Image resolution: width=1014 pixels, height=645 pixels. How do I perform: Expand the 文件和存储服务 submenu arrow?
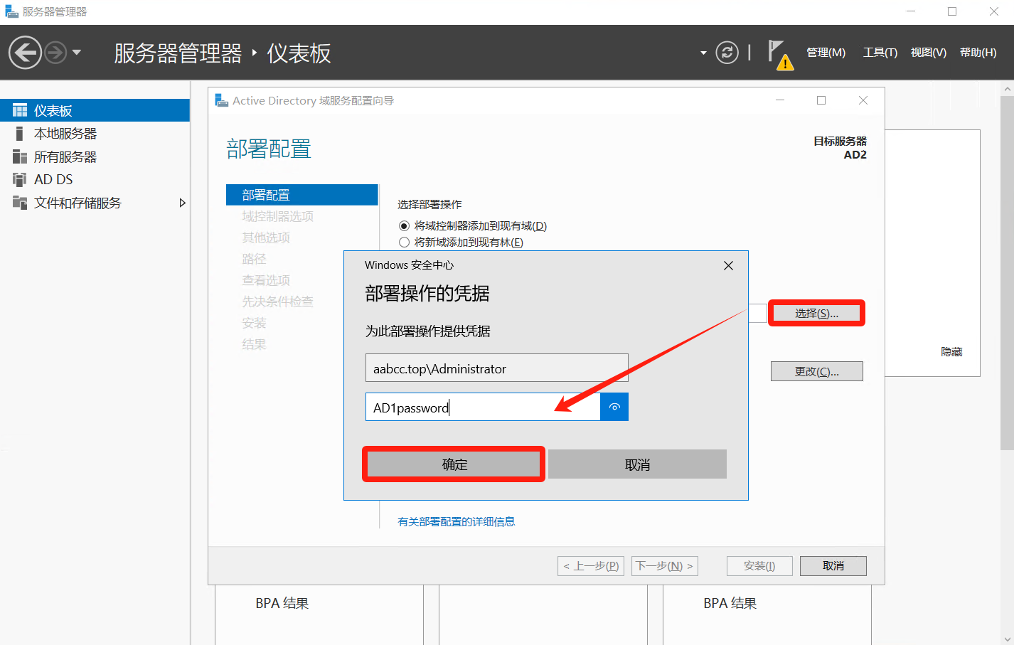click(182, 203)
